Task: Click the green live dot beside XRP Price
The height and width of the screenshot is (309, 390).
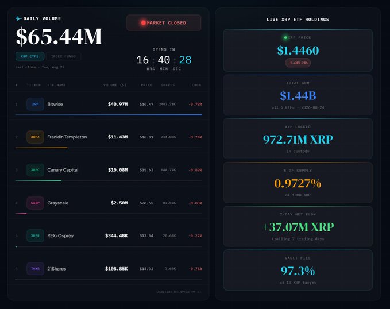Action: click(285, 37)
